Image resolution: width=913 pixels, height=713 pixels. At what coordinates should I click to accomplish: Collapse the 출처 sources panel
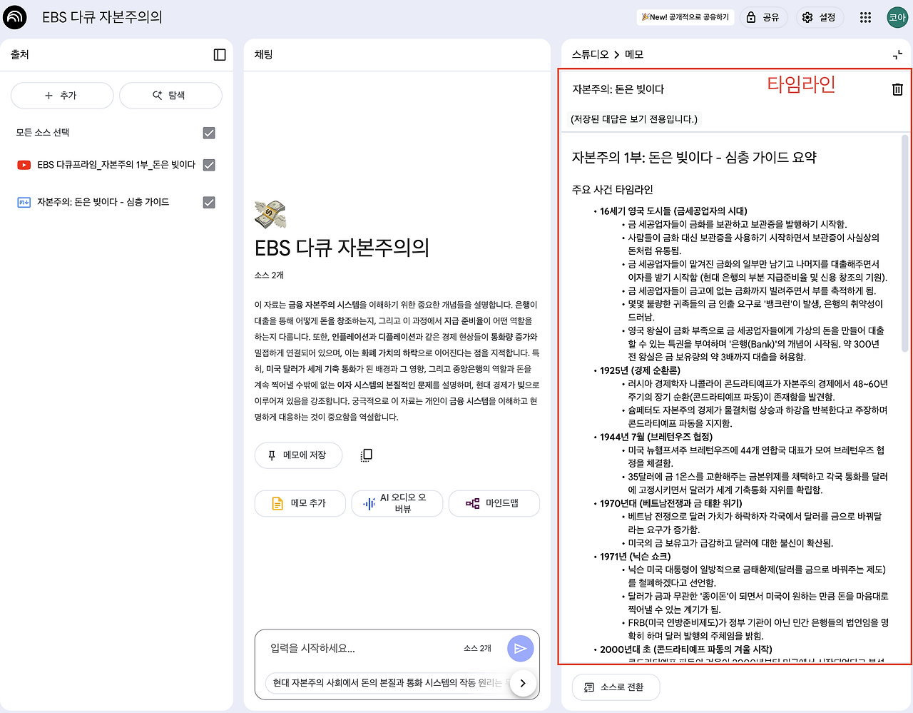(221, 54)
